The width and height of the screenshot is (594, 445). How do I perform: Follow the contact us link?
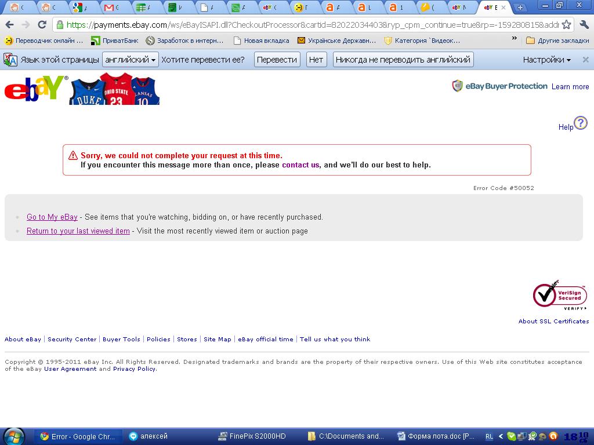coord(301,165)
